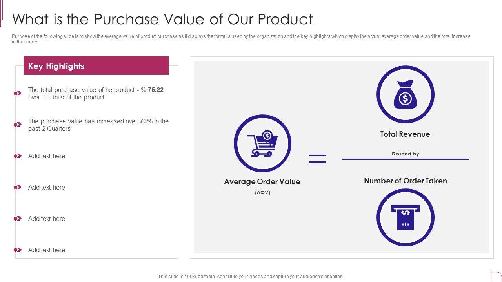Click the money bag Total Revenue icon

(x=405, y=95)
